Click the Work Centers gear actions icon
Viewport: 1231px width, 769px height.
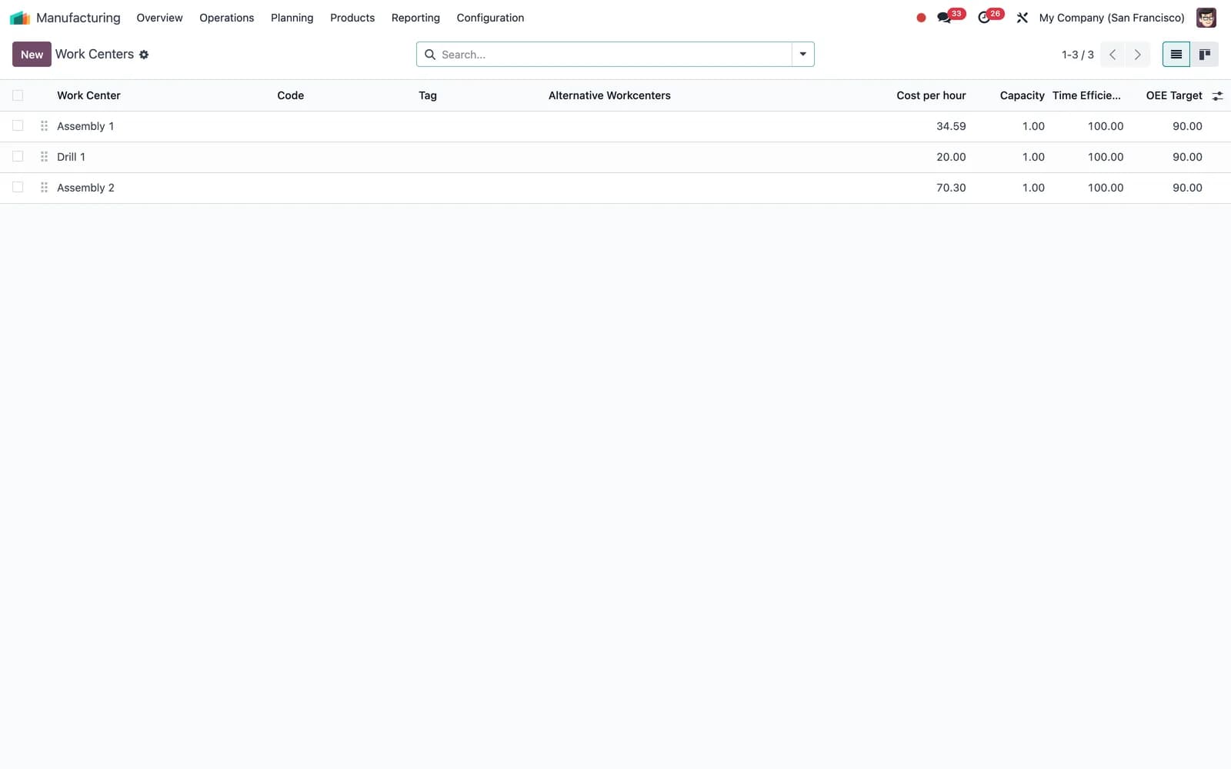point(144,55)
